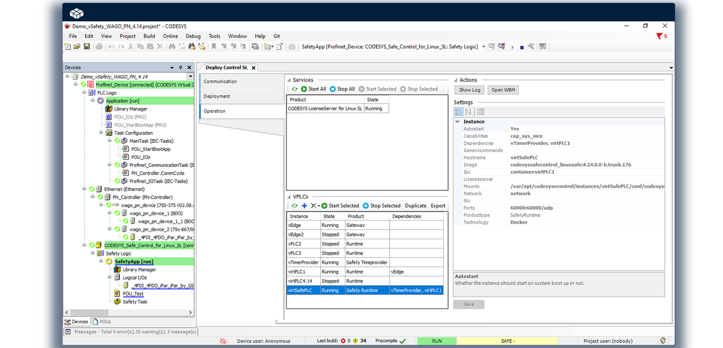
Task: Open the Project menu
Action: point(128,36)
